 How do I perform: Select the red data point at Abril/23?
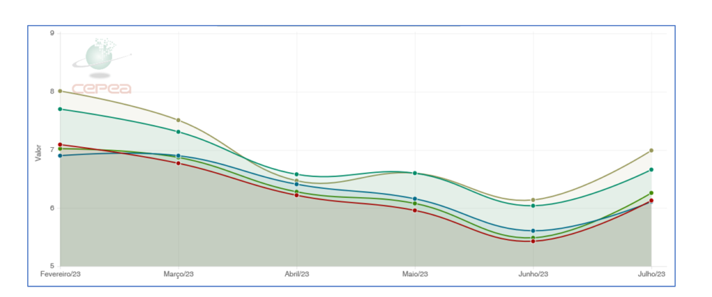tap(297, 195)
